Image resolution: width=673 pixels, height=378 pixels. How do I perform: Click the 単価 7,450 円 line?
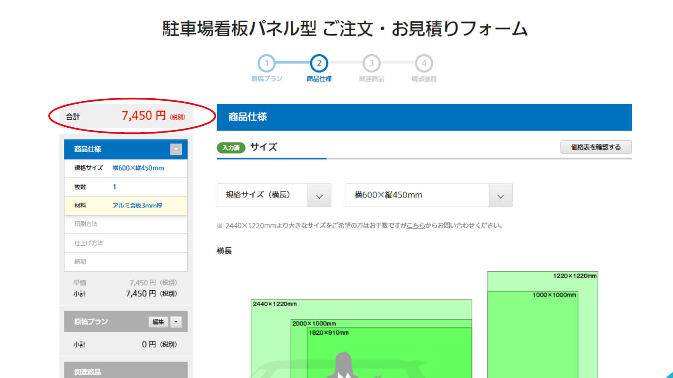point(125,283)
